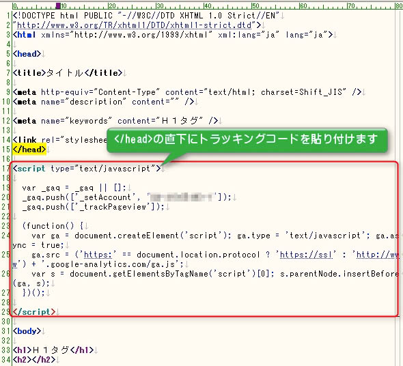Click the getElementsByTagName('script') line
The height and width of the screenshot is (366, 403).
[x=215, y=274]
